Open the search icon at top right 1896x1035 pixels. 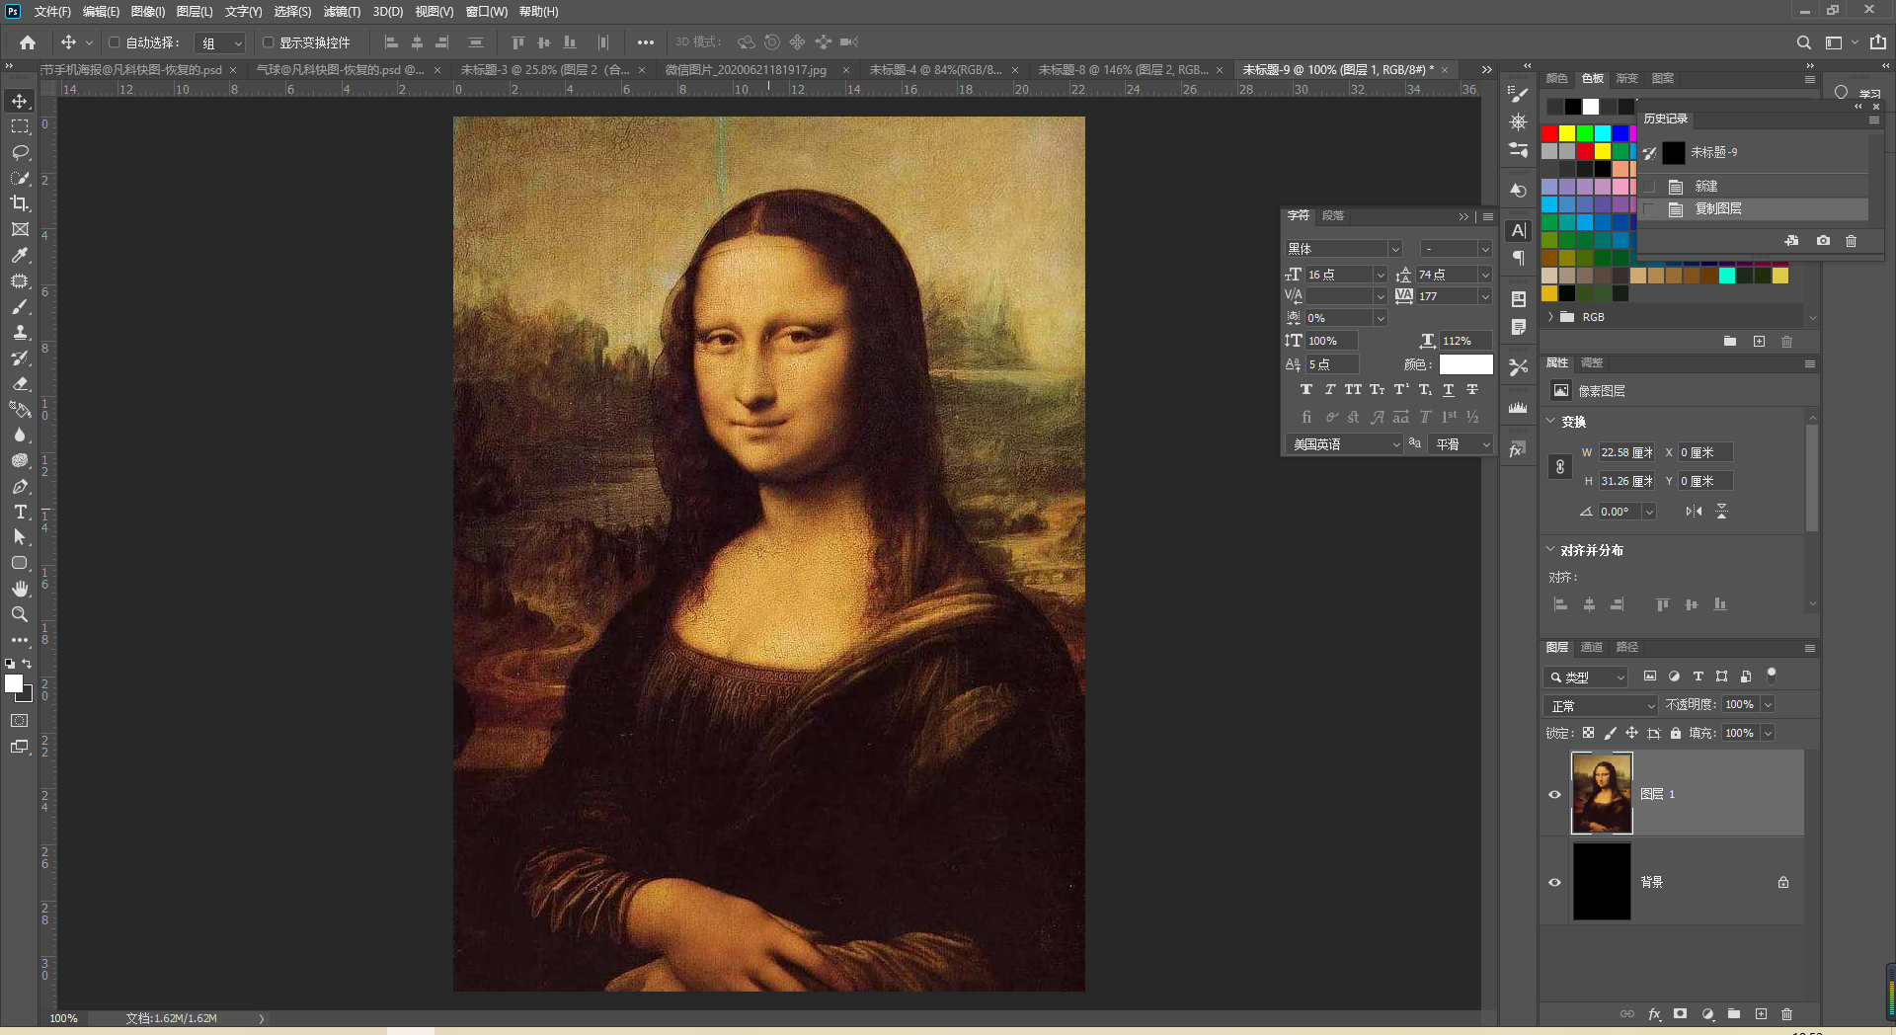(x=1803, y=42)
